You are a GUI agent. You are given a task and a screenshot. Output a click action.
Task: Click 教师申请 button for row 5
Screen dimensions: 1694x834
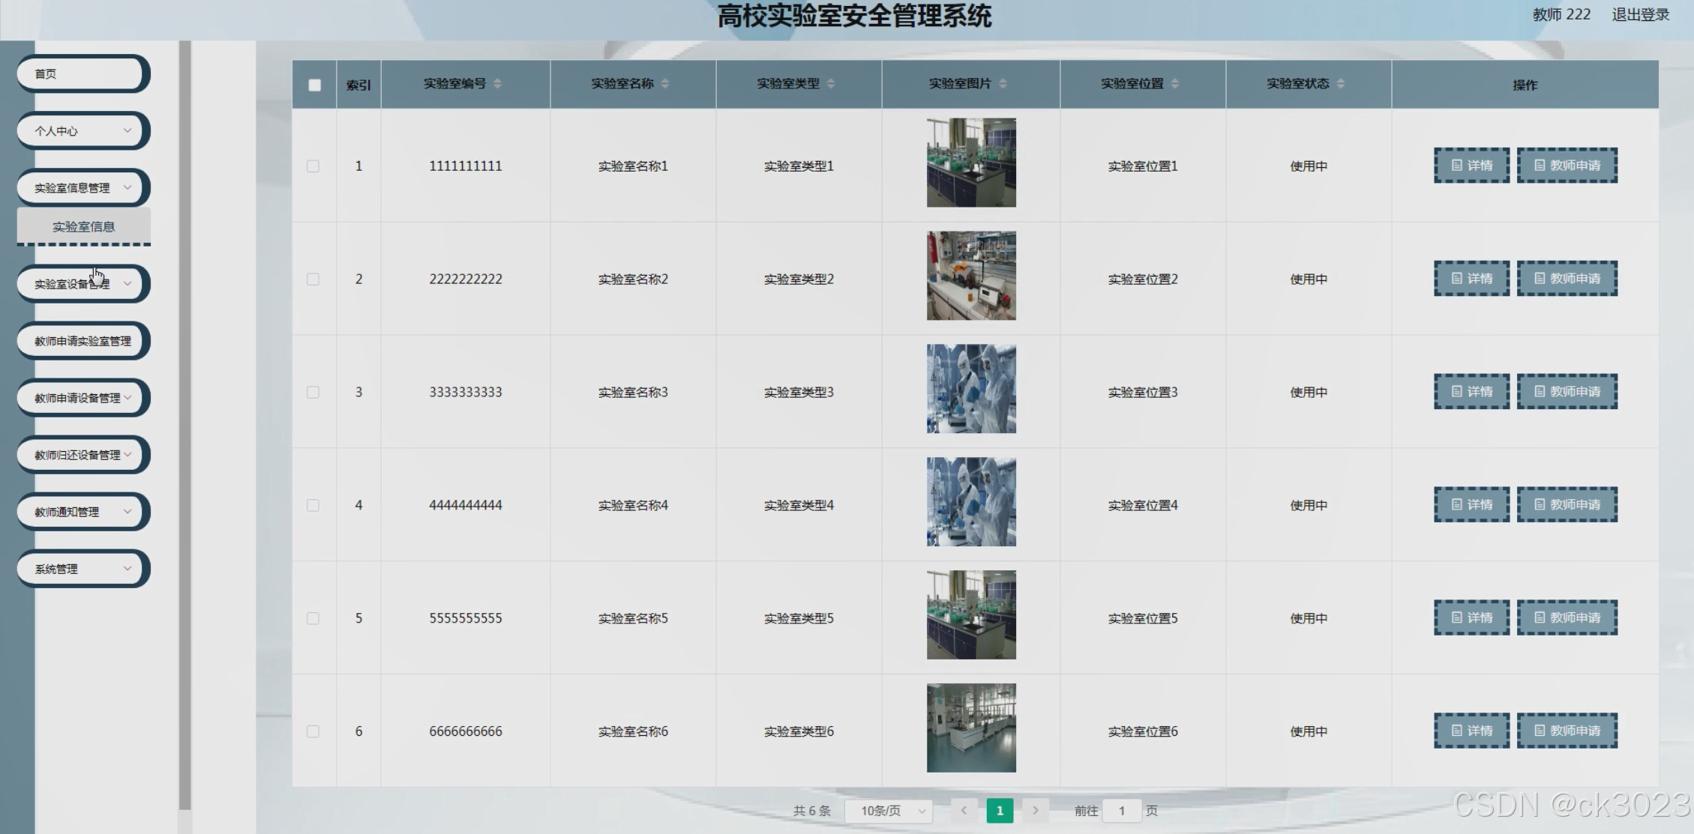(1567, 618)
